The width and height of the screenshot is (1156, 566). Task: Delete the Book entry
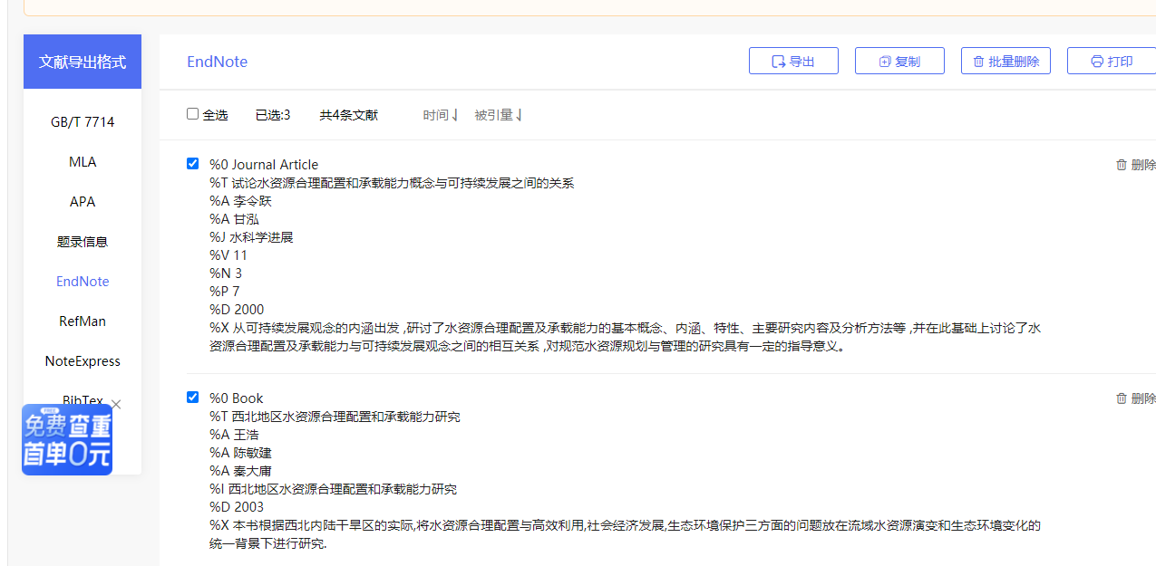click(1136, 398)
